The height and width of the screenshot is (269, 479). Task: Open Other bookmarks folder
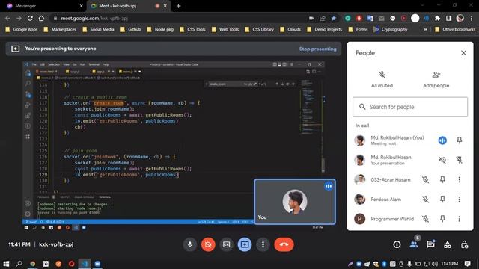[455, 30]
